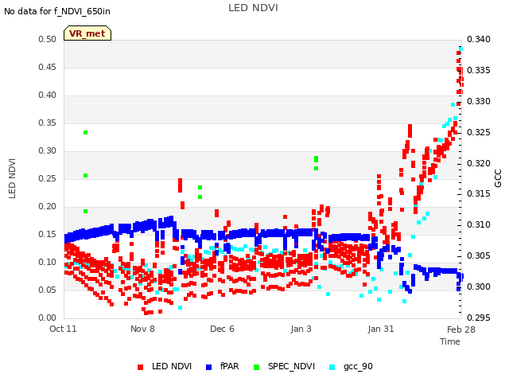Click the 0.320 GCC axis value
Screen dimensions: 509x382
click(479, 163)
